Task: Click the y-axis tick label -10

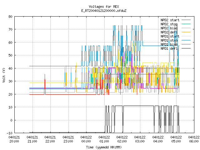Action: tap(10, 133)
